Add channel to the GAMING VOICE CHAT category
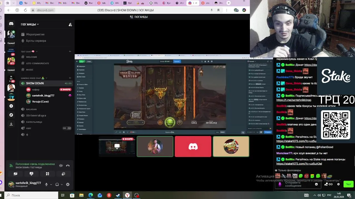This screenshot has height=199, width=355. pyautogui.click(x=70, y=78)
